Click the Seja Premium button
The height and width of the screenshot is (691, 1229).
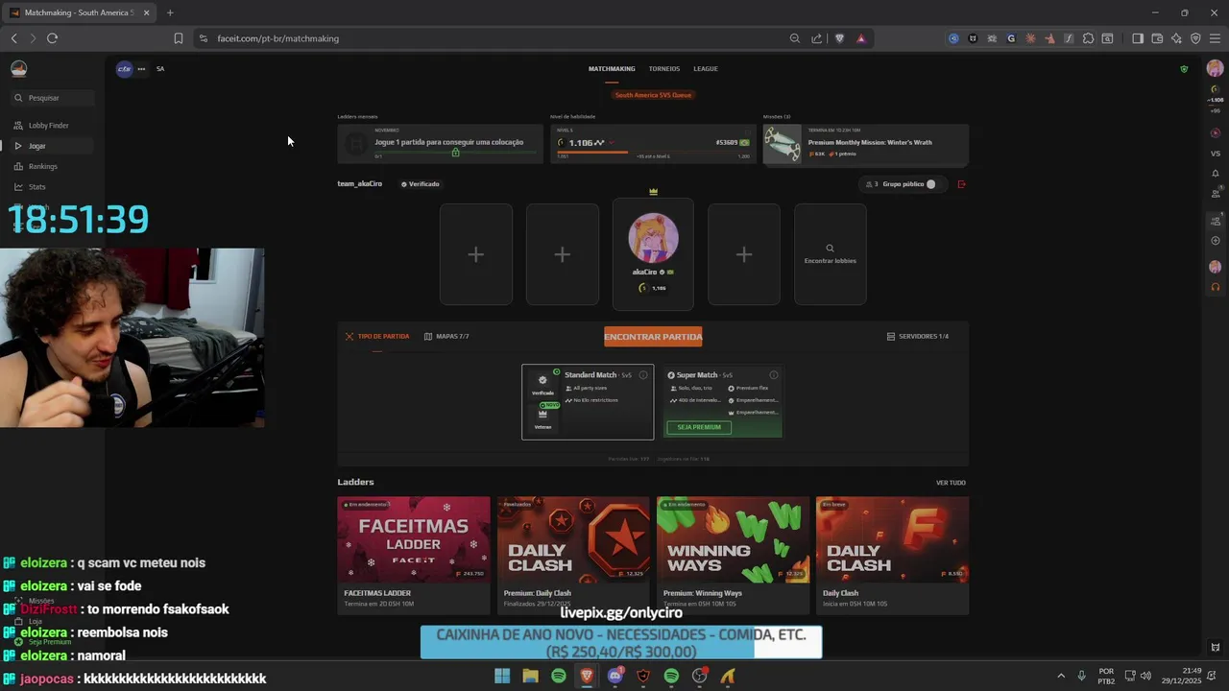(699, 427)
